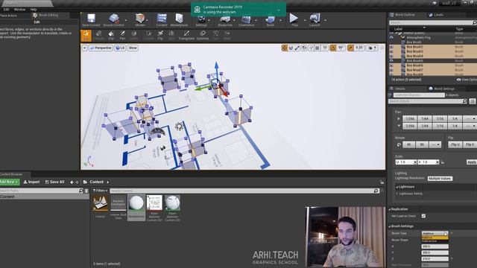The image size is (477, 268).
Task: Click the Save Current toolbar icon
Action: (91, 20)
